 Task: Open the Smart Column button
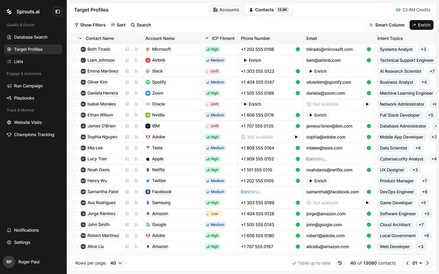pyautogui.click(x=387, y=25)
